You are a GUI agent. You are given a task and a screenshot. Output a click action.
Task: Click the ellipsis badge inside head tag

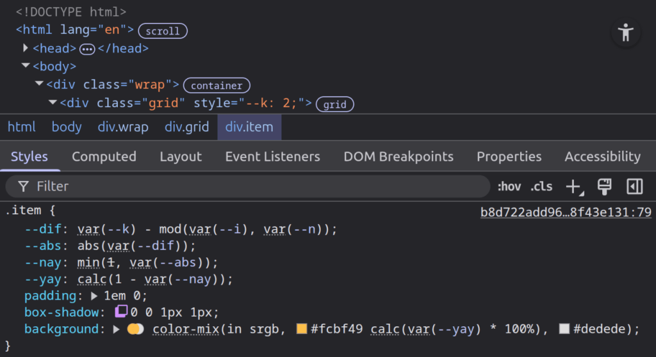pos(87,49)
